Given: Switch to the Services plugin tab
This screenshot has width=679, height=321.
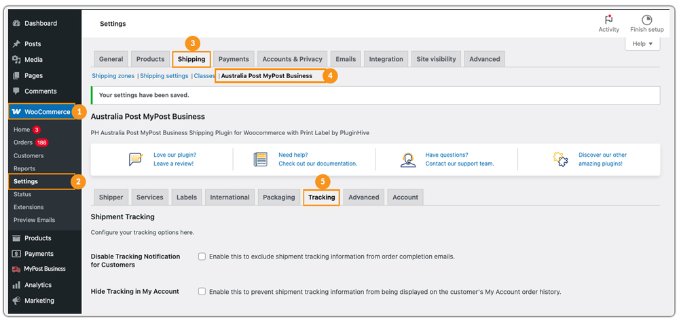Looking at the screenshot, I should pos(150,197).
